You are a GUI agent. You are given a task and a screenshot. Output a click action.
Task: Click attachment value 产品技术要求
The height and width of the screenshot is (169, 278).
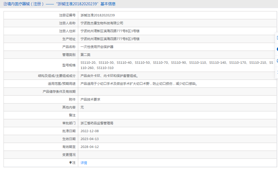(90, 99)
